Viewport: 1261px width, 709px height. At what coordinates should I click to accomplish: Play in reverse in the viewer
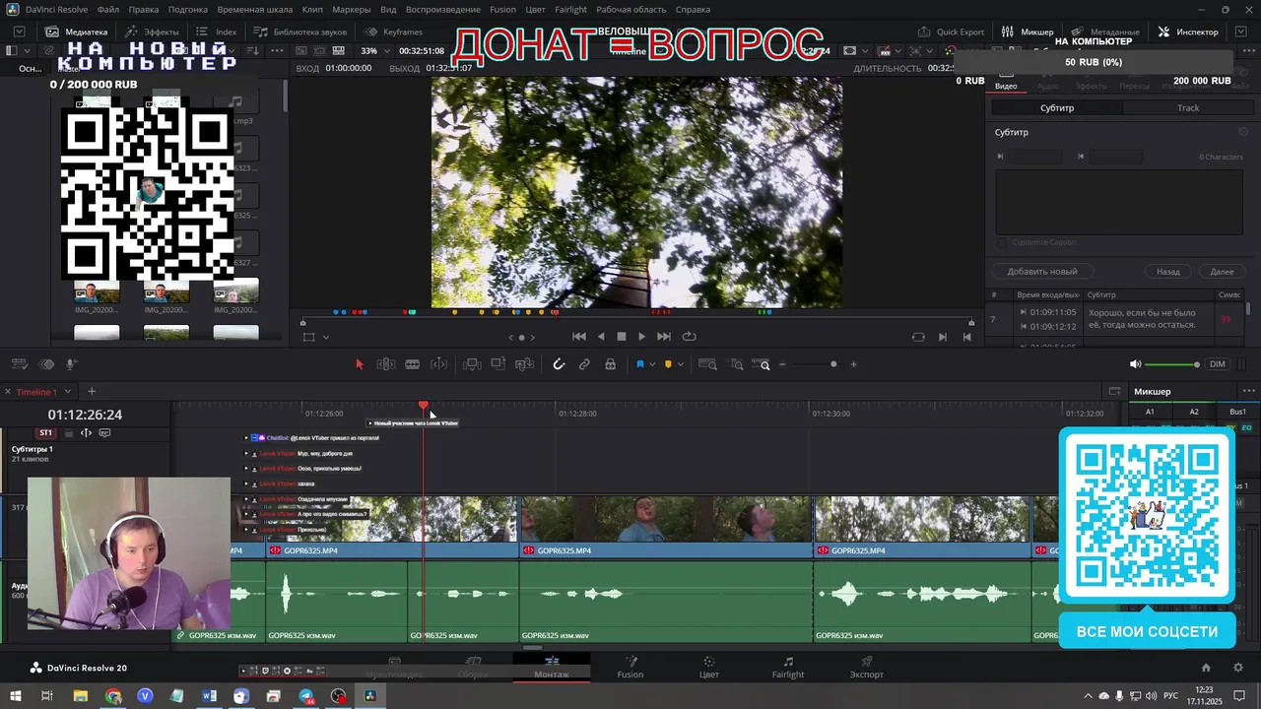click(601, 337)
